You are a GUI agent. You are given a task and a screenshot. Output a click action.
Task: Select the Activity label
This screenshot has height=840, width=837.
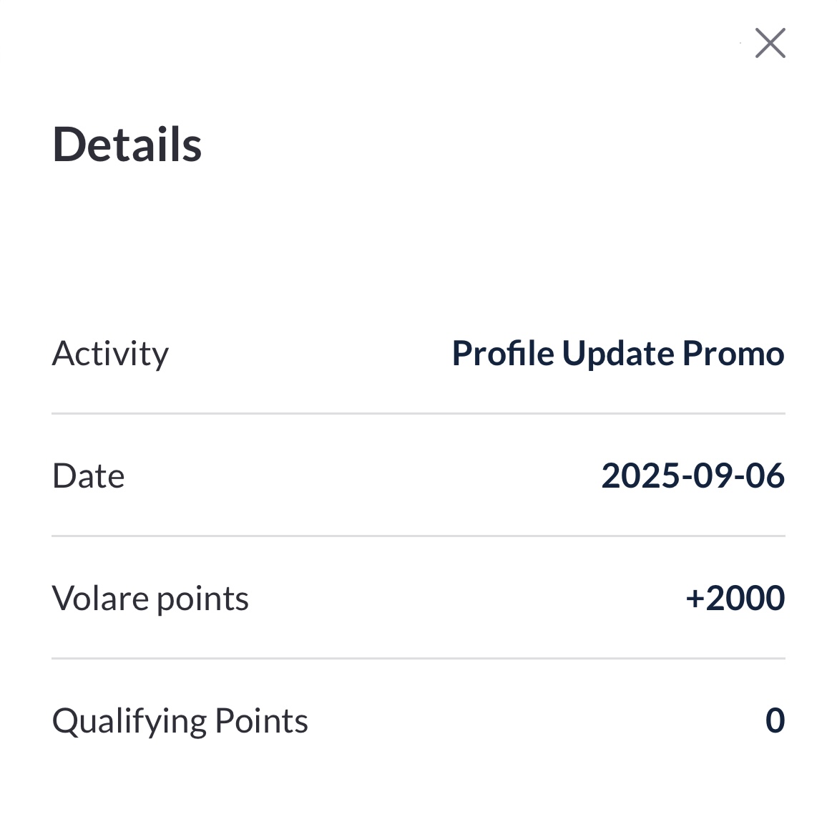[x=110, y=354]
